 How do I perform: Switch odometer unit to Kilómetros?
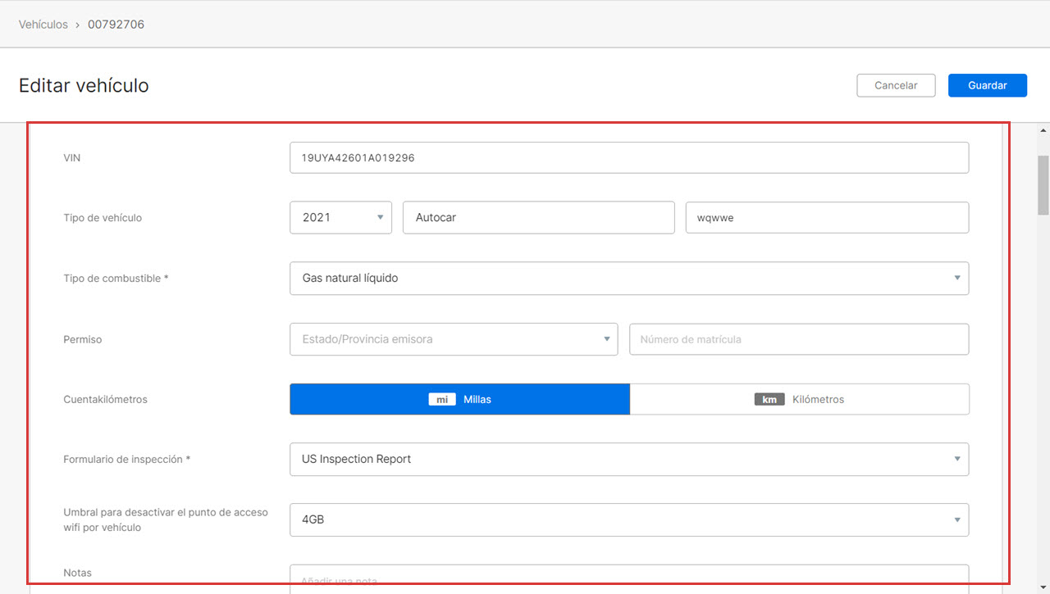click(800, 399)
